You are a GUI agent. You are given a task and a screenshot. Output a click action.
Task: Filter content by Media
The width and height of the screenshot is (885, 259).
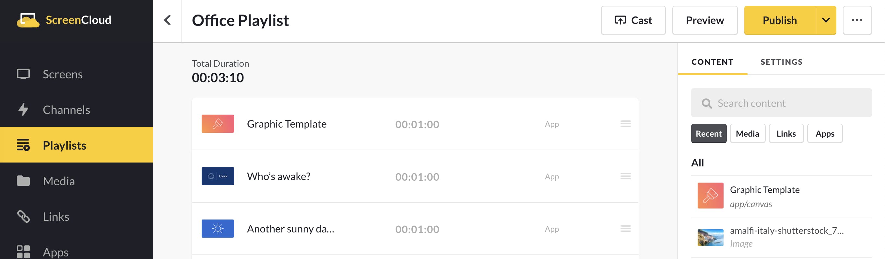(x=747, y=133)
